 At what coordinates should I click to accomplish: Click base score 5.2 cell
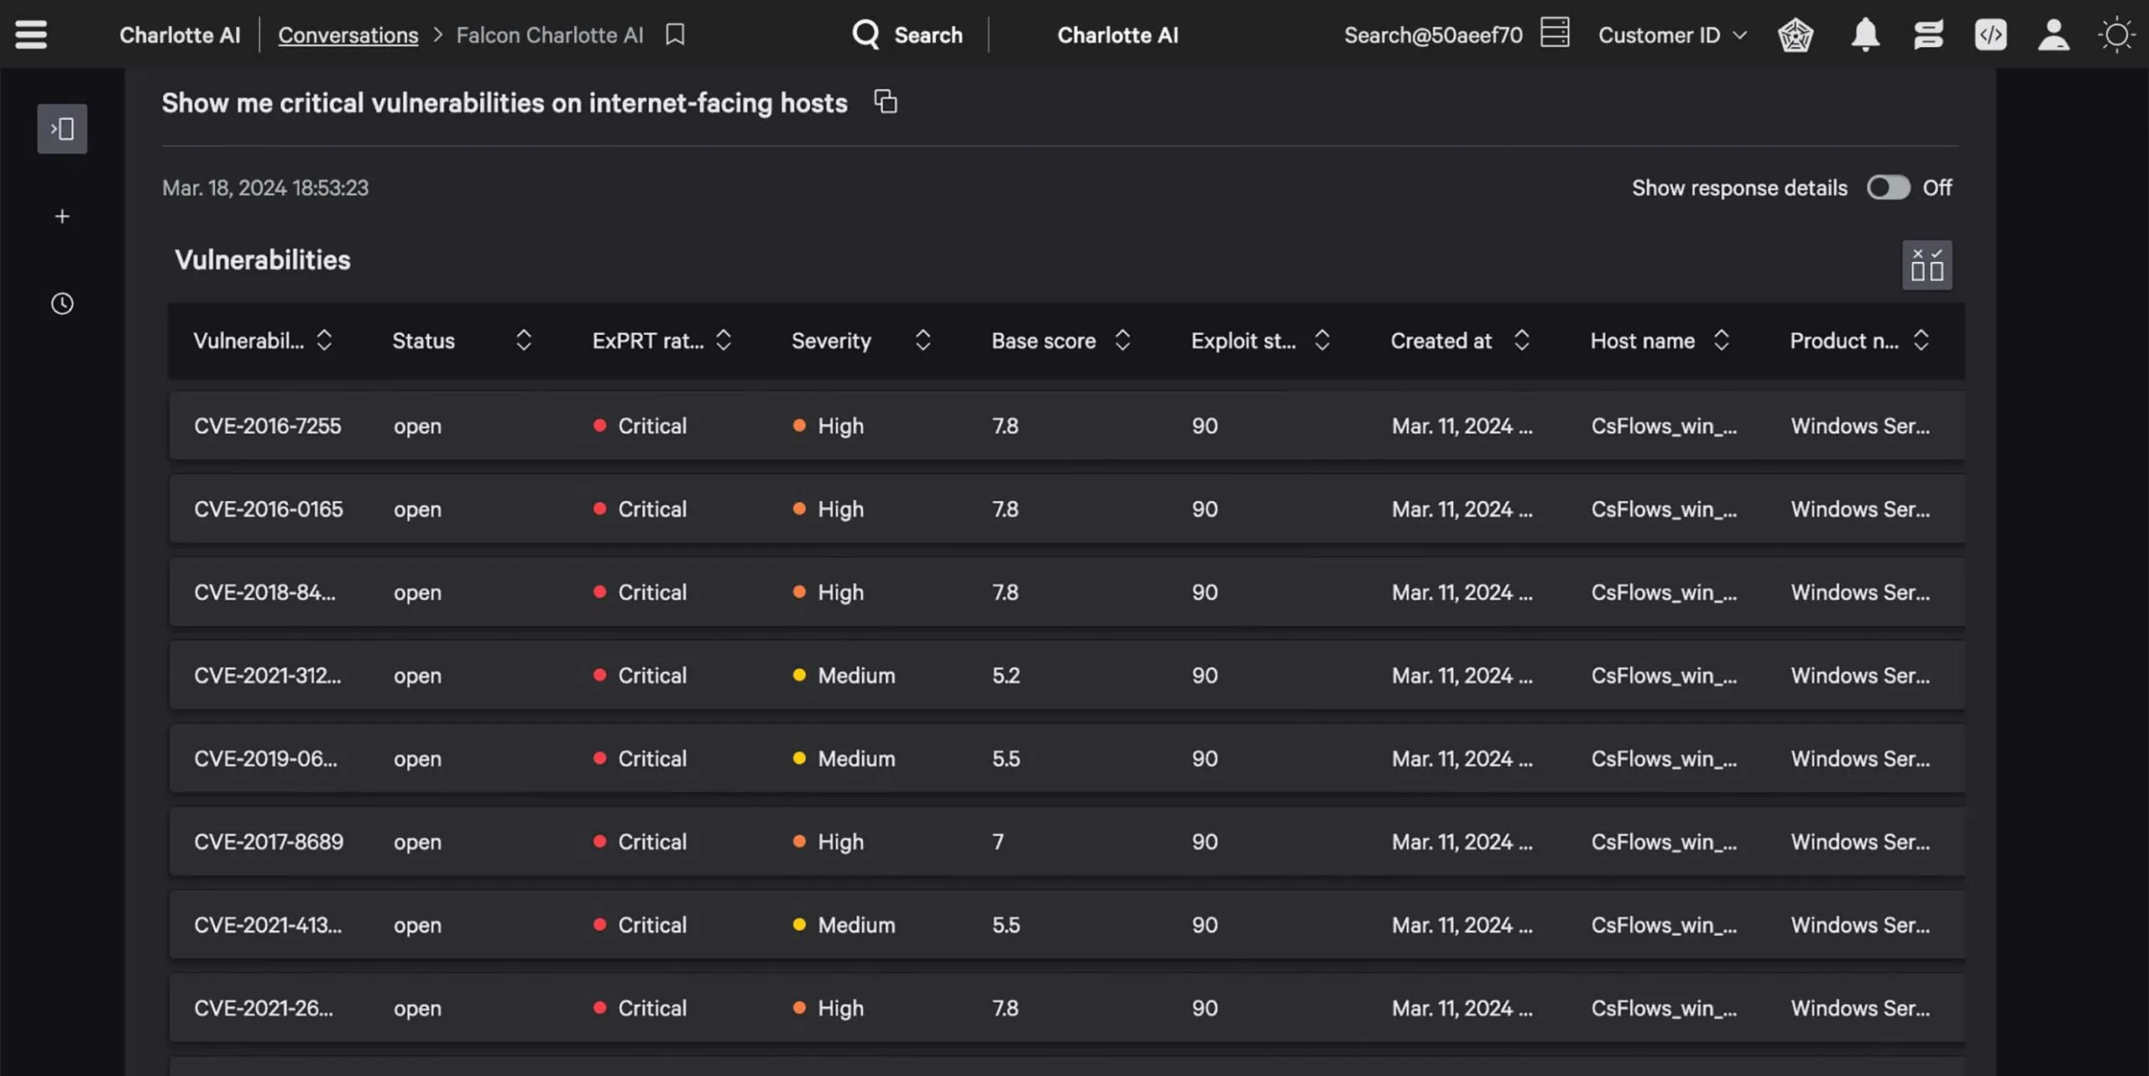pyautogui.click(x=1006, y=675)
